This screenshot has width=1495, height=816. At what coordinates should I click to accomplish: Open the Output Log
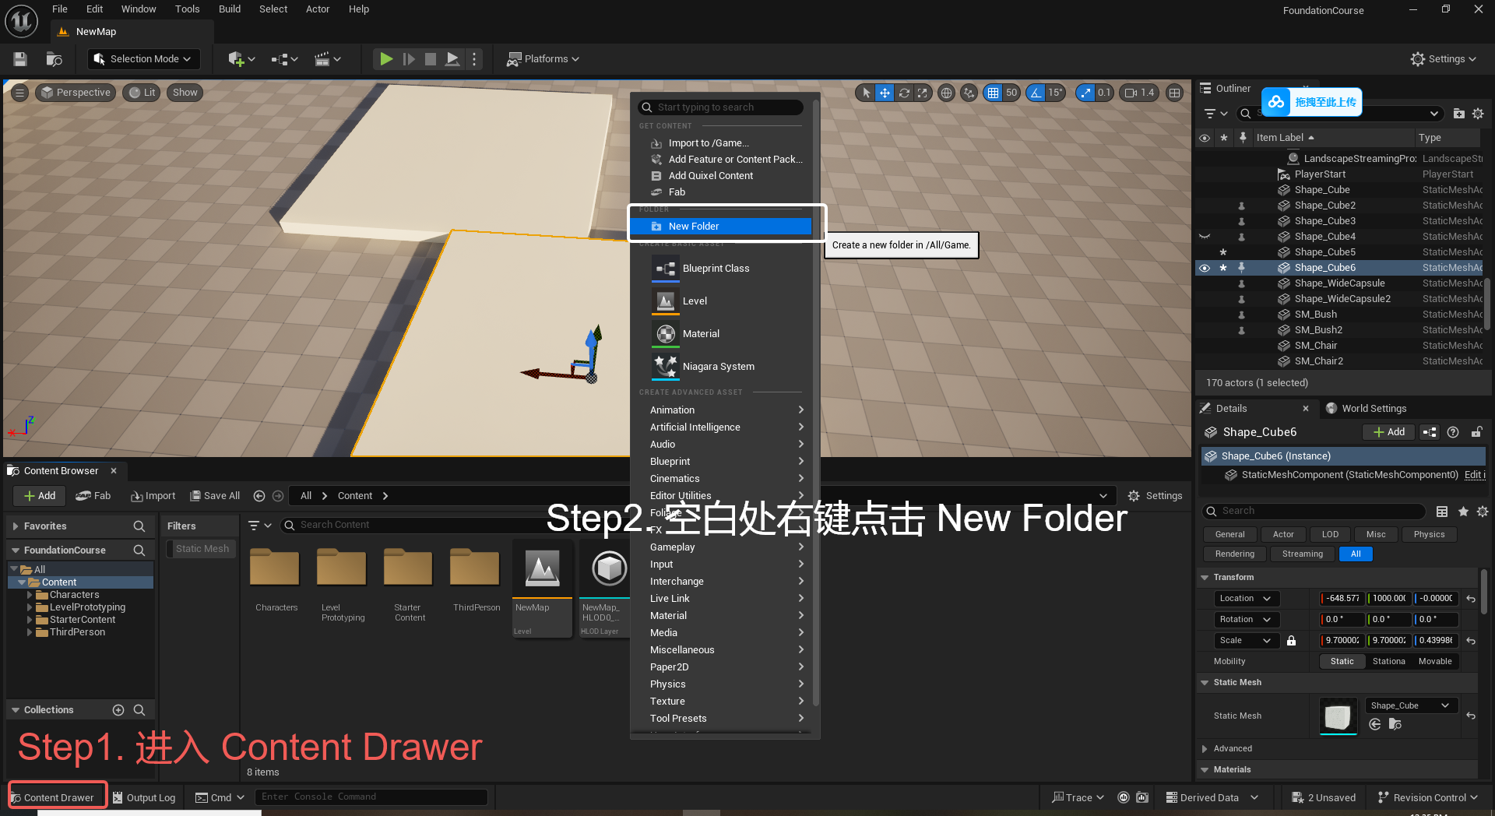click(x=144, y=798)
